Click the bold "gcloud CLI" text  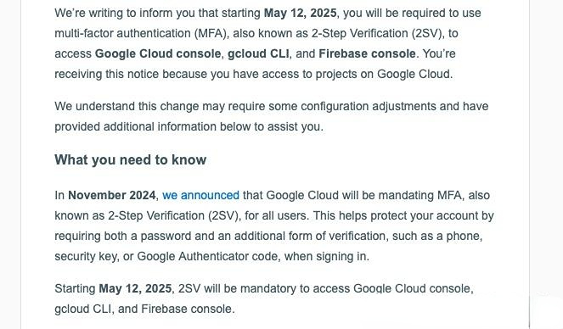click(258, 53)
